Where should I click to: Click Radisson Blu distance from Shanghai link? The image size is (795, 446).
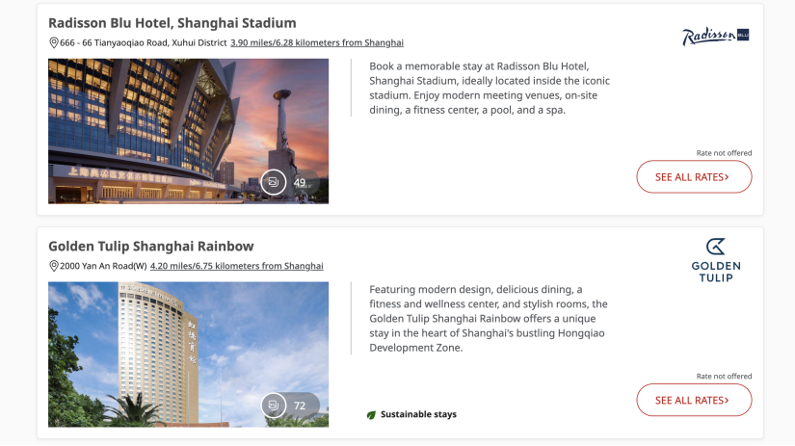point(317,42)
